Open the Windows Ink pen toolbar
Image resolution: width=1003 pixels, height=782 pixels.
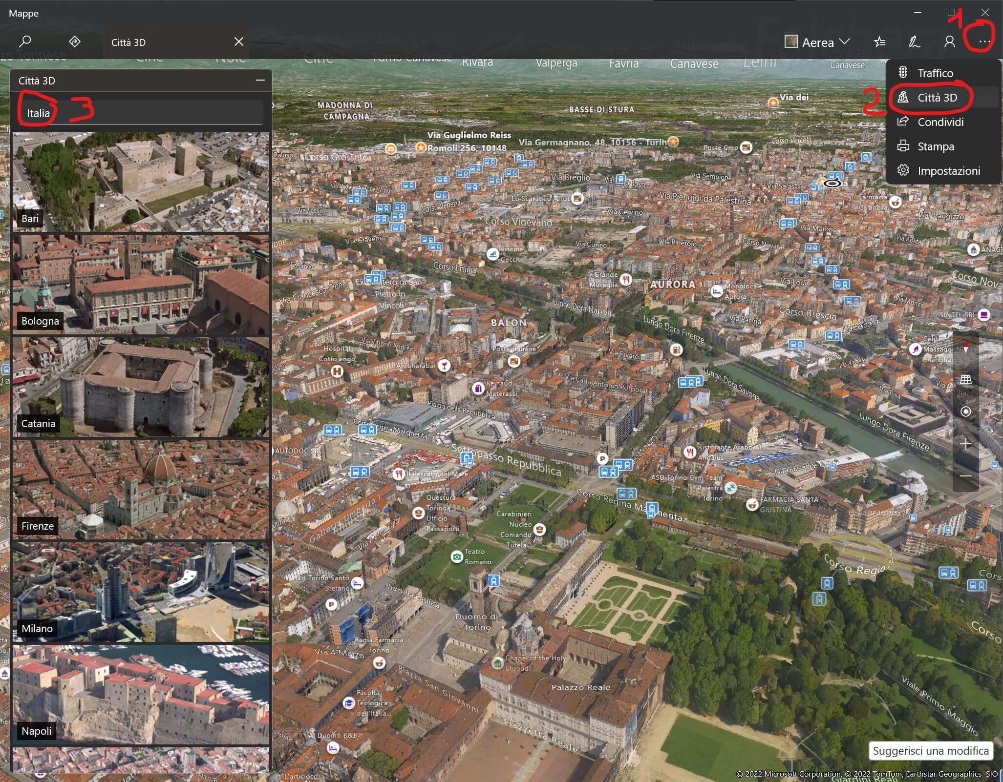coord(914,42)
